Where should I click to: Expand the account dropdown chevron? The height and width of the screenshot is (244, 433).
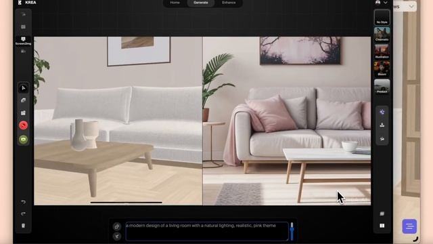386,3
